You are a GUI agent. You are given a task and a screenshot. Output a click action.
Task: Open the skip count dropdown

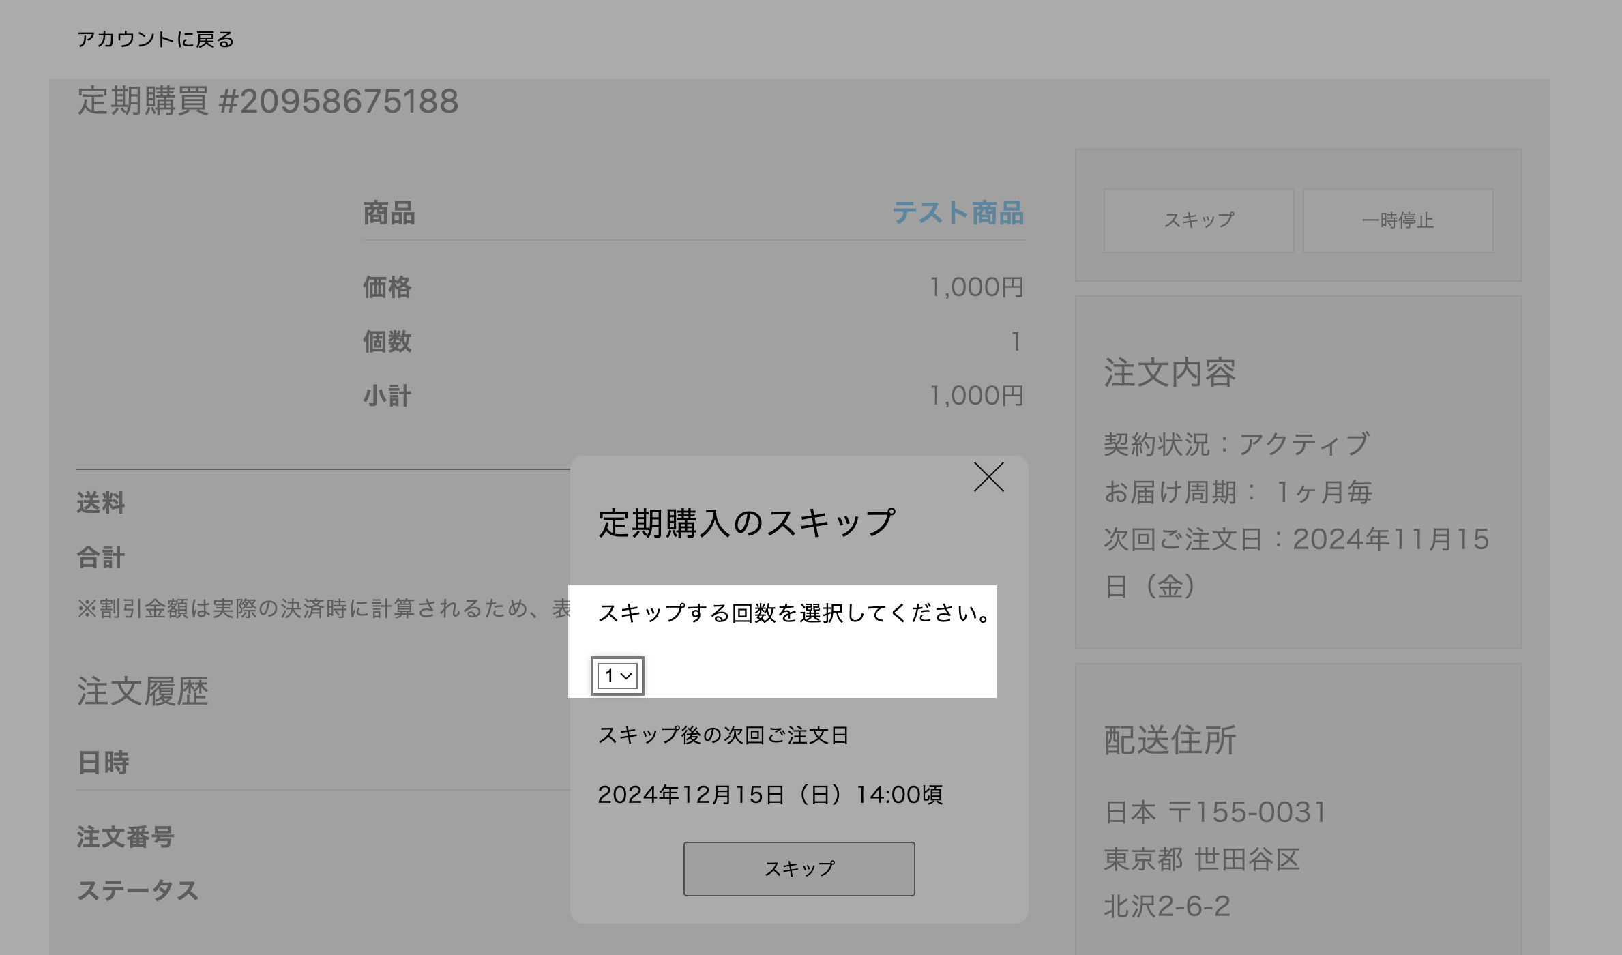[x=617, y=676]
